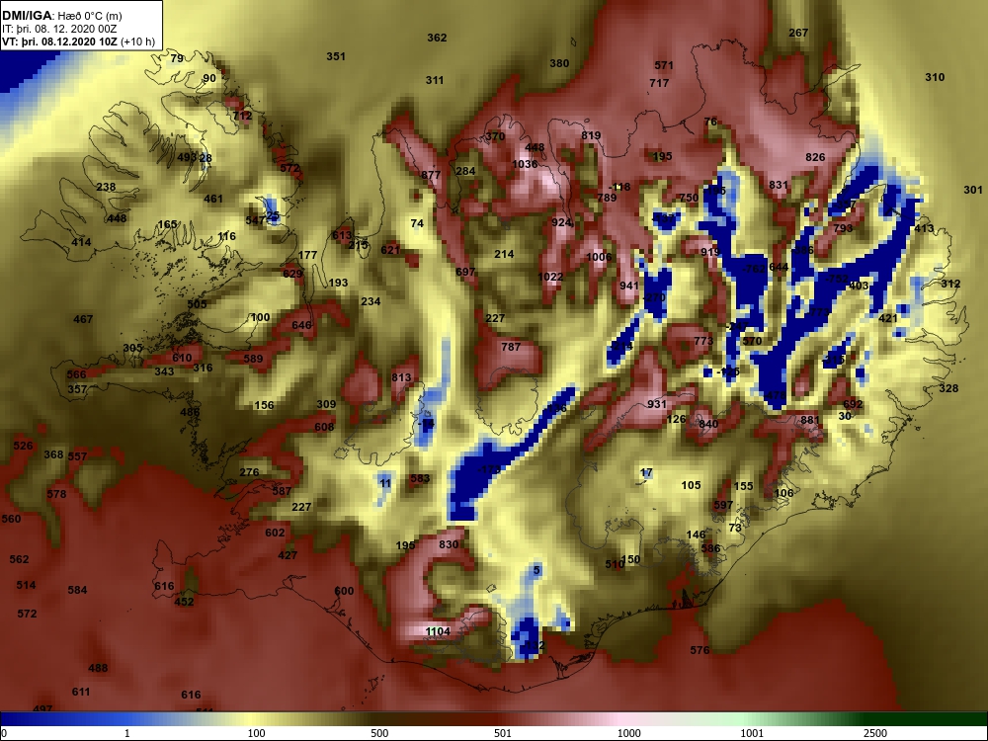Click the map value '931'
The width and height of the screenshot is (988, 741).
coord(657,404)
